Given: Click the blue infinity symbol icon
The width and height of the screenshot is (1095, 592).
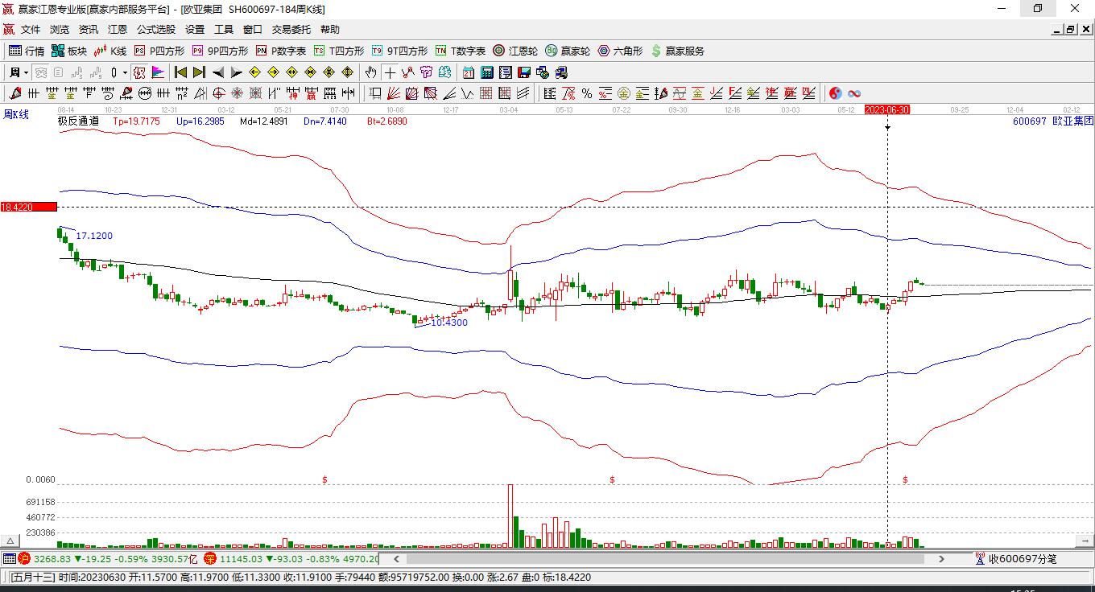Looking at the screenshot, I should coord(854,93).
